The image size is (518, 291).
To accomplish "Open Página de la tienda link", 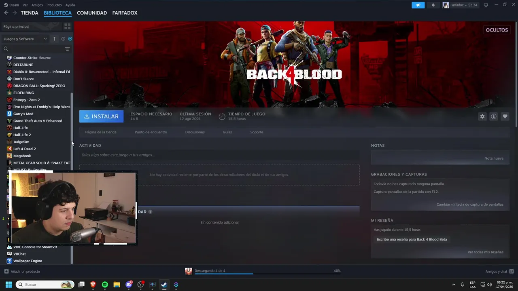I will point(101,132).
